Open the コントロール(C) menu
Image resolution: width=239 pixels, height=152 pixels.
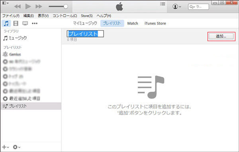pyautogui.click(x=65, y=16)
